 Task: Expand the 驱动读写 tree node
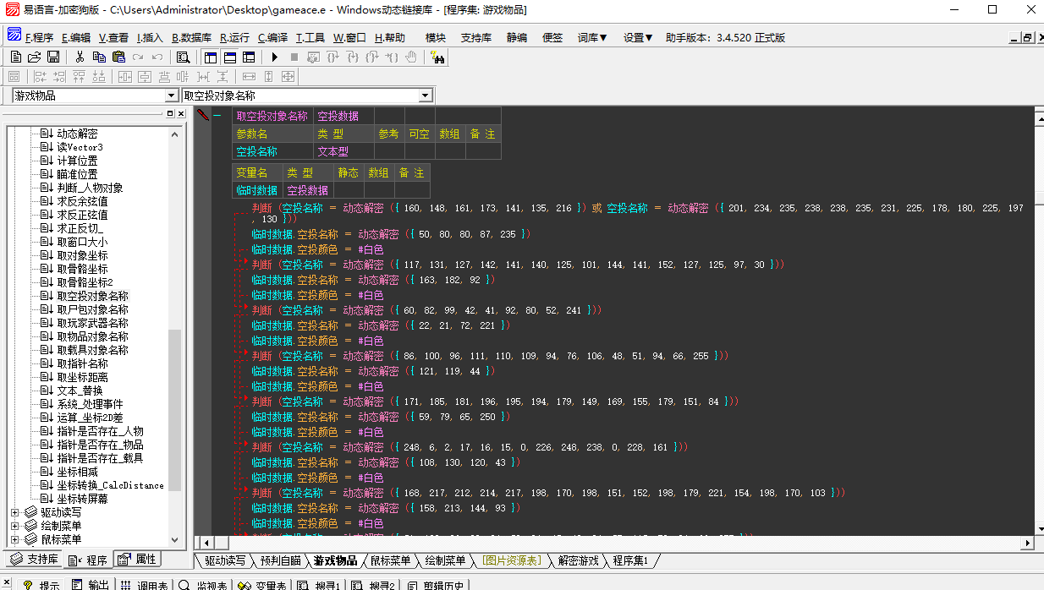coord(14,511)
